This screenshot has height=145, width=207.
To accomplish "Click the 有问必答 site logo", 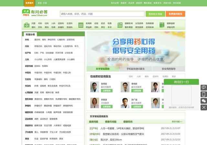I will pyautogui.click(x=36, y=14).
